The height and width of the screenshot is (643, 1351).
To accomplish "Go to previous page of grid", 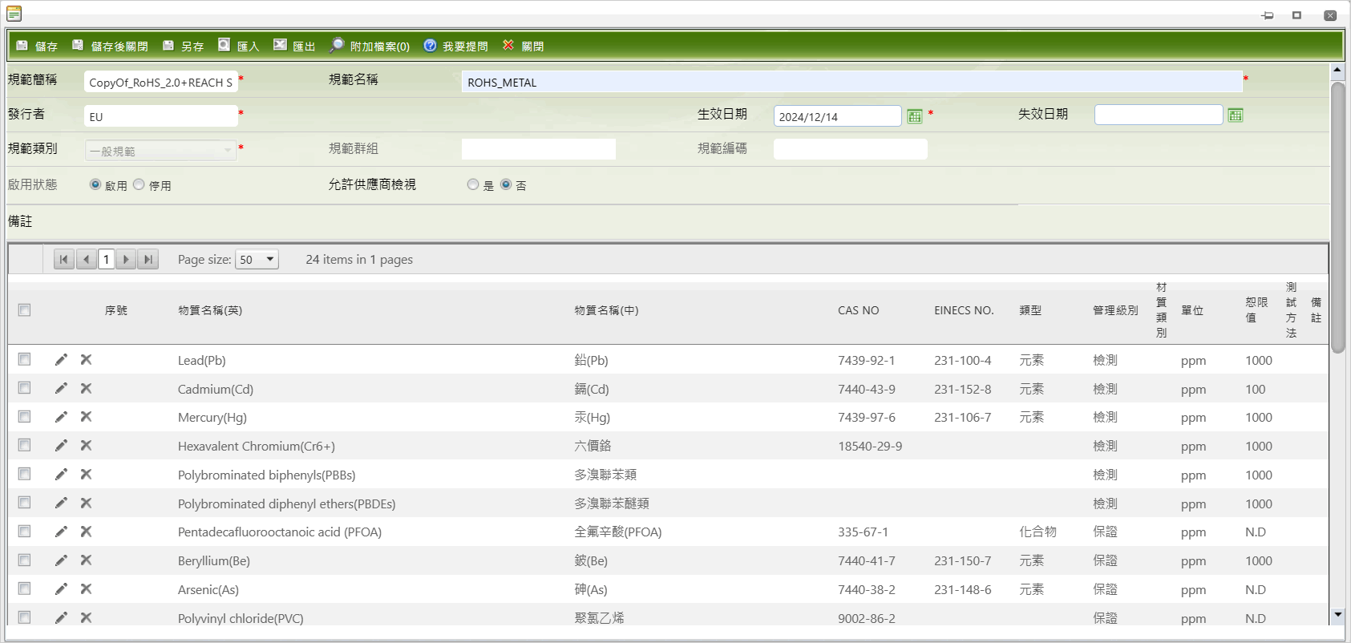I will [87, 260].
